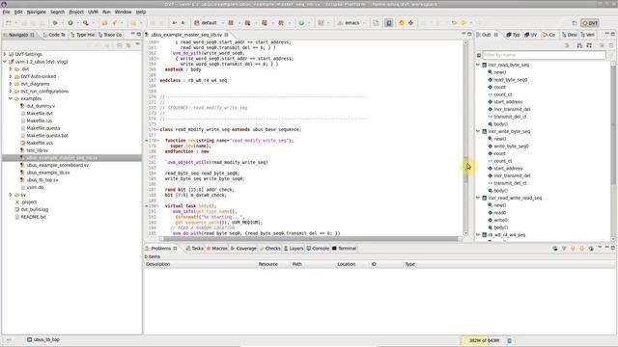Toggle the blue highlighted toolbar button
Screen dimensions: 618x347
tap(389, 23)
